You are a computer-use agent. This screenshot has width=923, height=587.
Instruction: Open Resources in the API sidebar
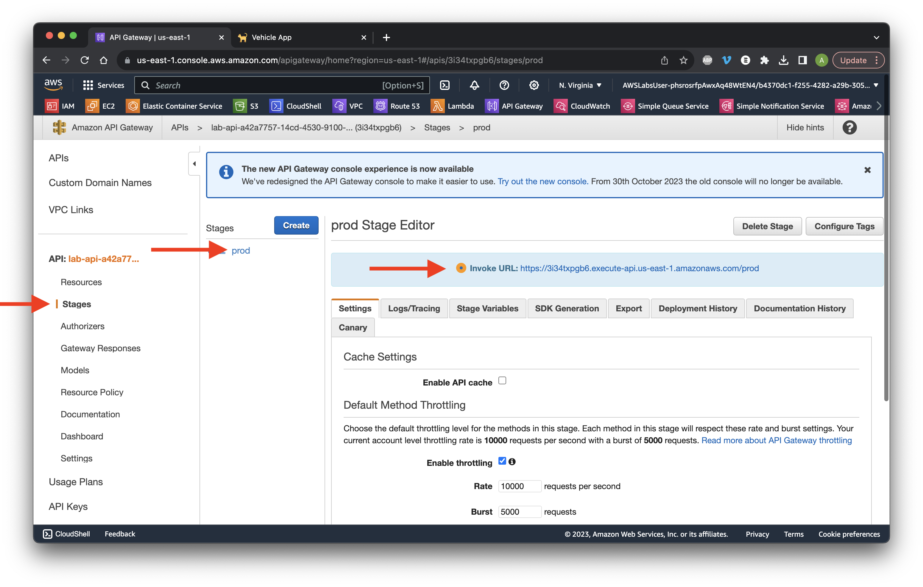pyautogui.click(x=81, y=282)
